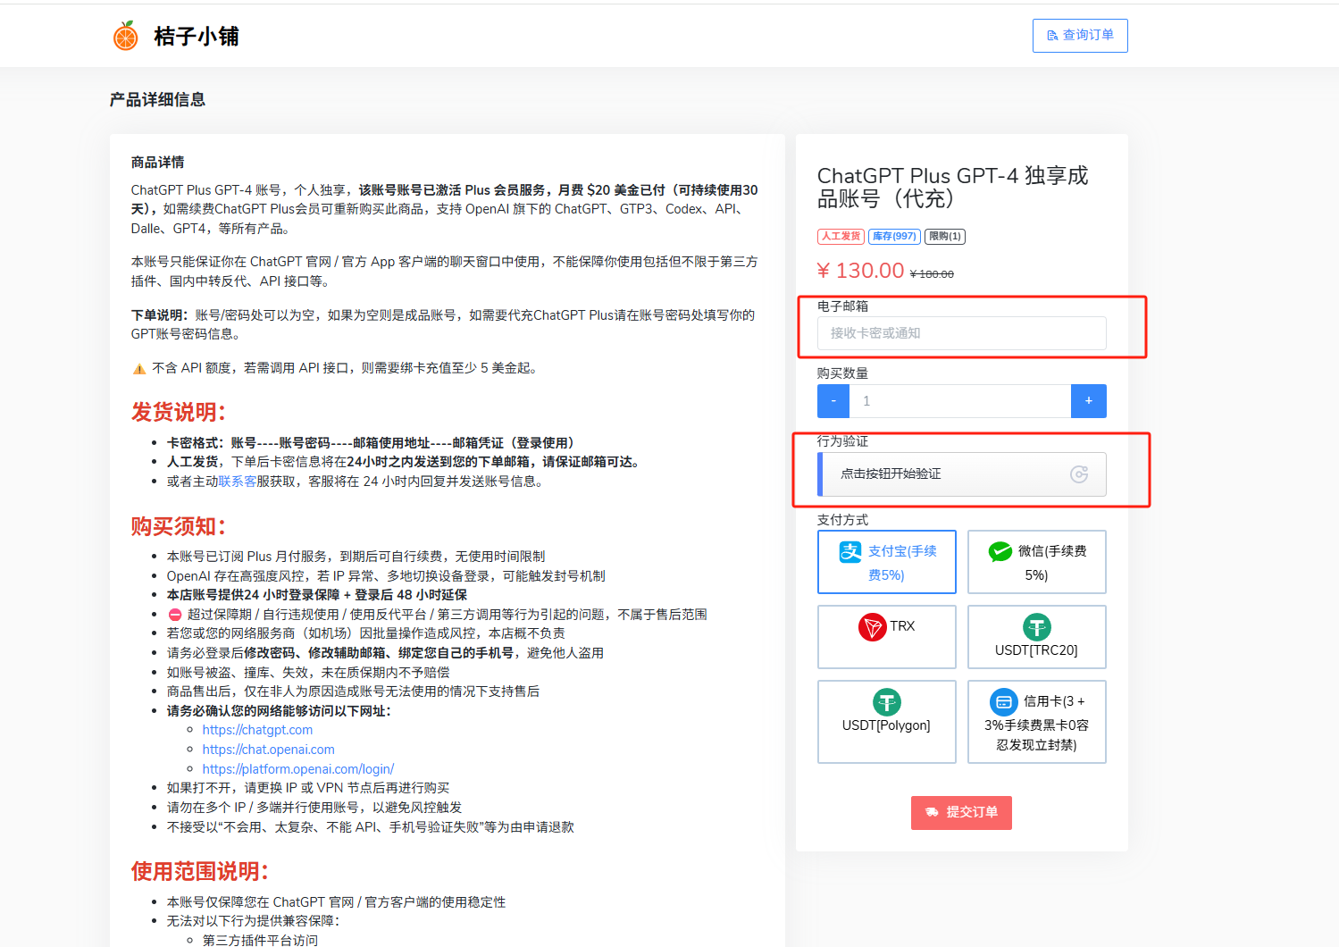Choose USDT[TRC20] payment option
The height and width of the screenshot is (947, 1339).
1037,637
